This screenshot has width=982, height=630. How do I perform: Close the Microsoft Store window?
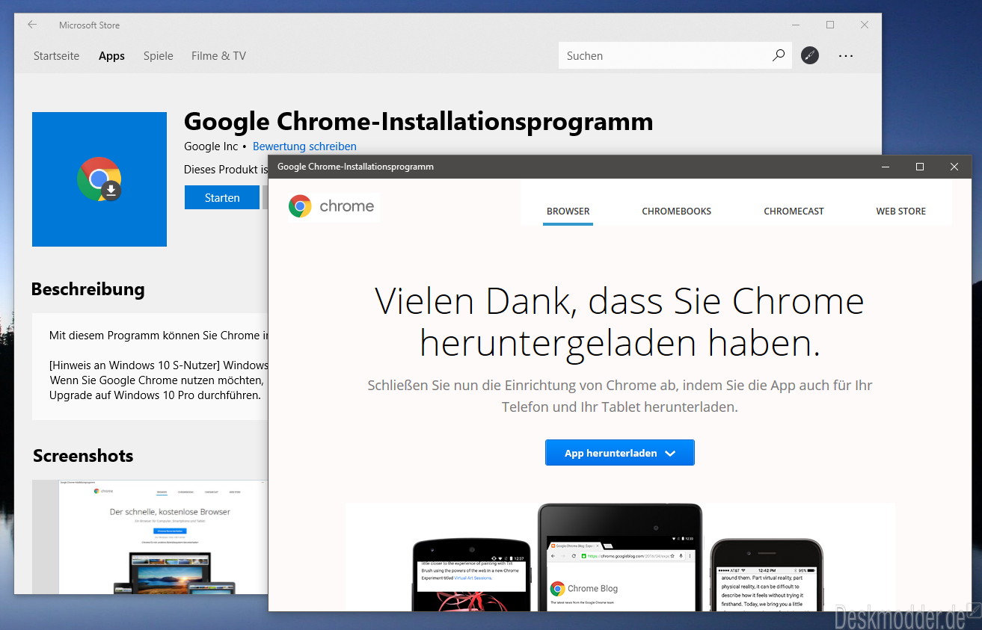865,25
